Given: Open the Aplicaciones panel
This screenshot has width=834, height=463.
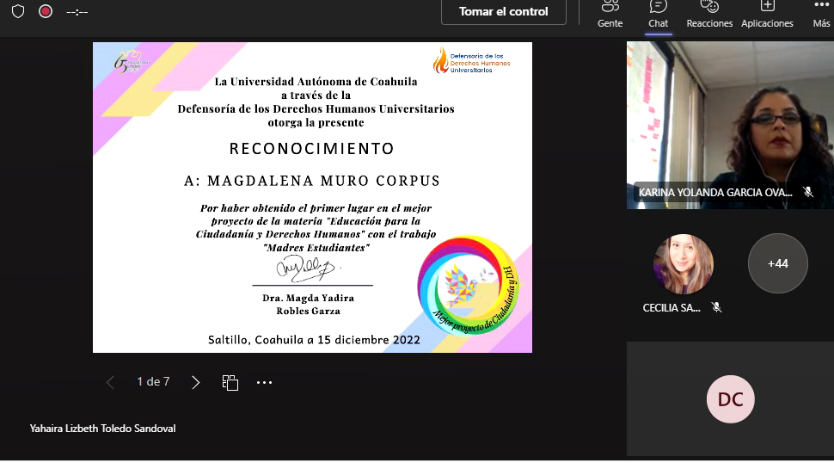Looking at the screenshot, I should tap(767, 14).
